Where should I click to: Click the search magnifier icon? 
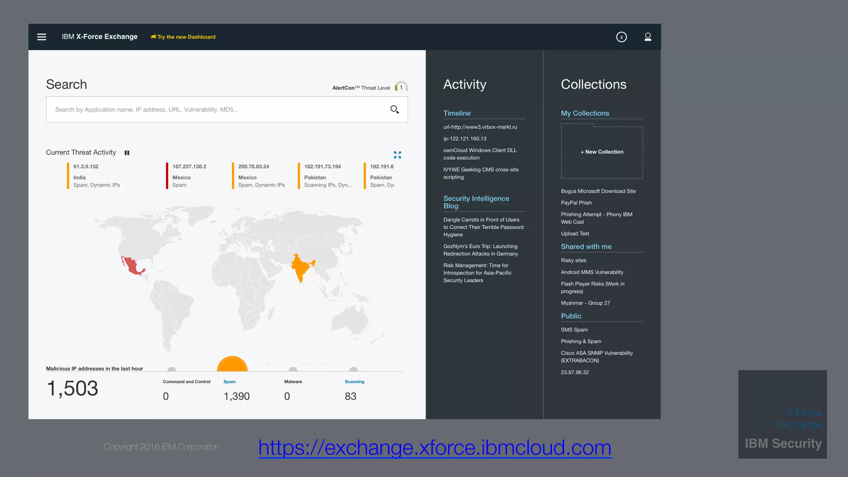pyautogui.click(x=395, y=109)
